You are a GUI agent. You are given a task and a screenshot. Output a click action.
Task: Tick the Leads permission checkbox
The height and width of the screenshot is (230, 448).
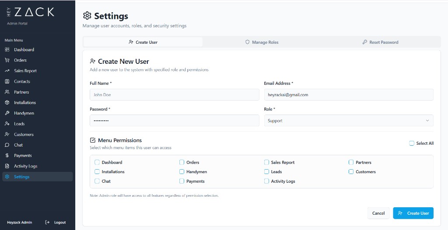(266, 172)
